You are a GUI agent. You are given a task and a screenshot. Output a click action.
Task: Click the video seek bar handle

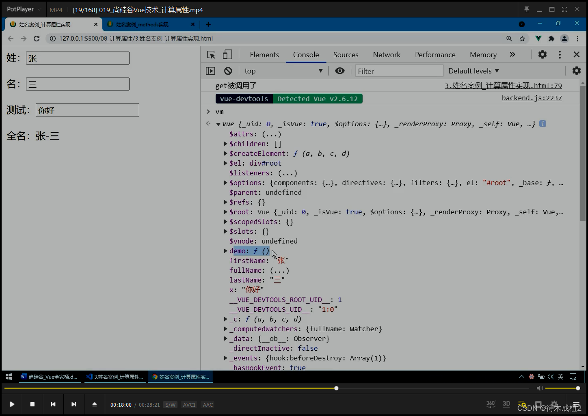[336, 388]
